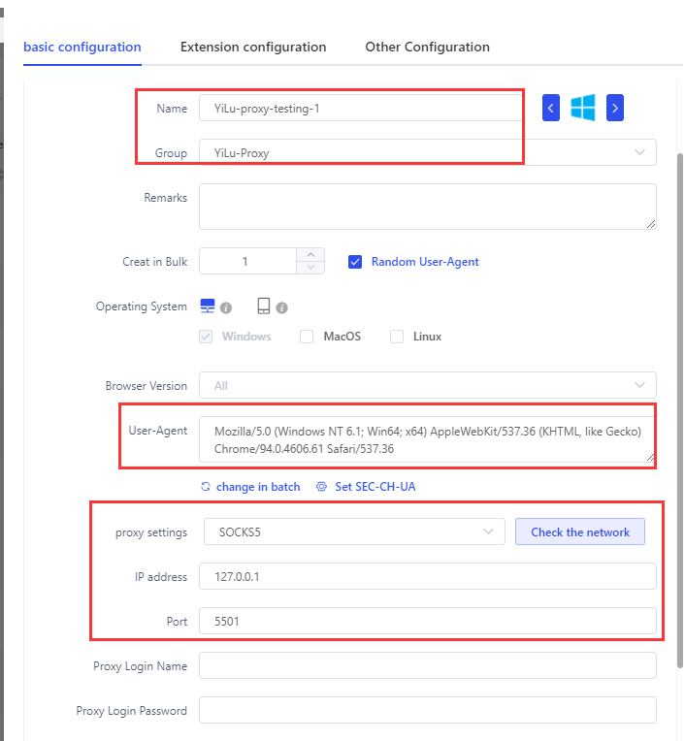Open the proxy settings SOCKS5 dropdown
Screen dimensions: 685x741
(x=354, y=532)
